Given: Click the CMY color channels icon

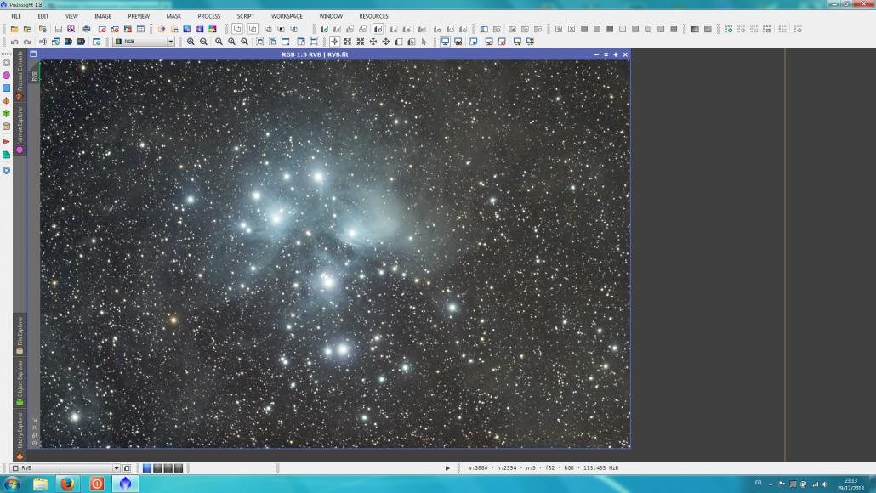Looking at the screenshot, I should pos(213,29).
